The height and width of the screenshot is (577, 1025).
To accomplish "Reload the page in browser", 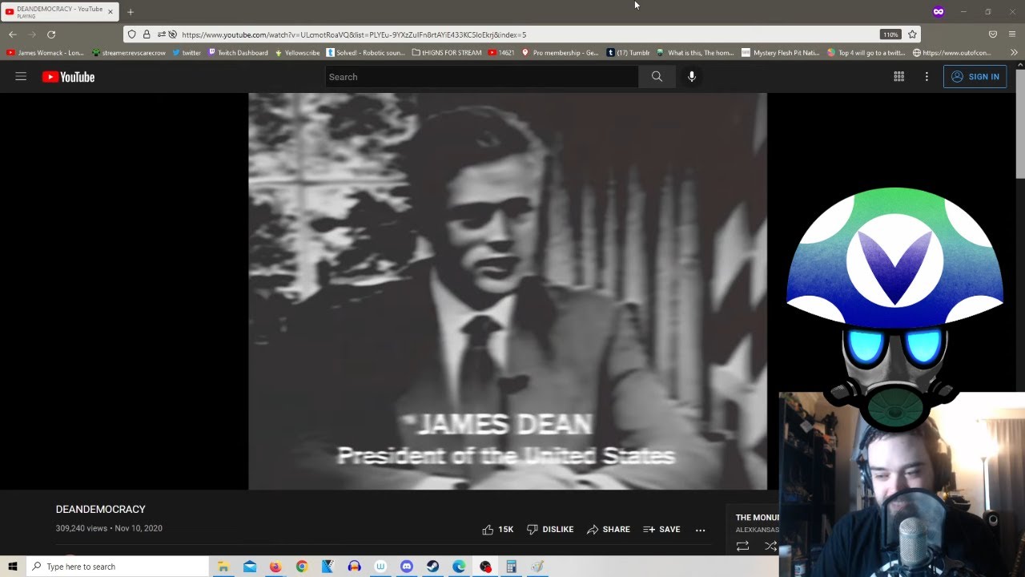I will coord(51,34).
